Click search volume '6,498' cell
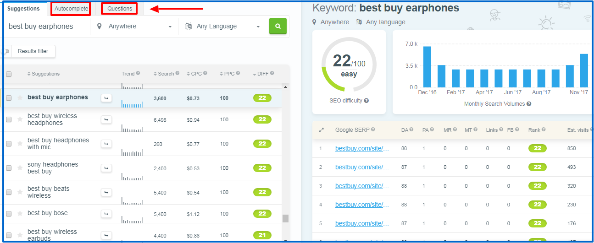594x243 pixels. click(x=161, y=120)
